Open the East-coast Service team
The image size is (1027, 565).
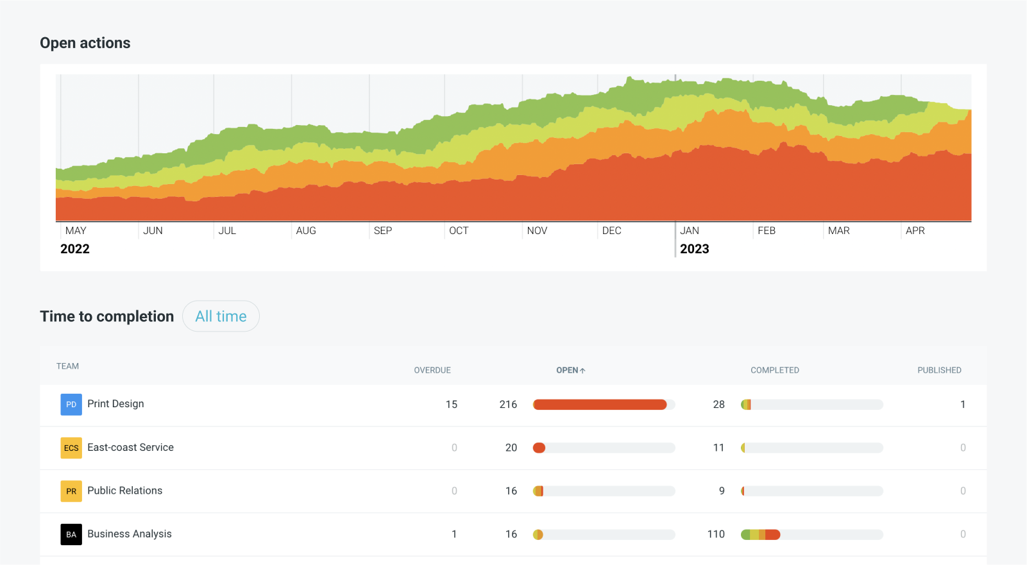130,448
